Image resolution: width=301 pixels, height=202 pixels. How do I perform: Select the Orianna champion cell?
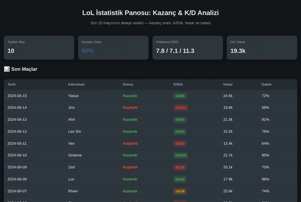pyautogui.click(x=75, y=155)
